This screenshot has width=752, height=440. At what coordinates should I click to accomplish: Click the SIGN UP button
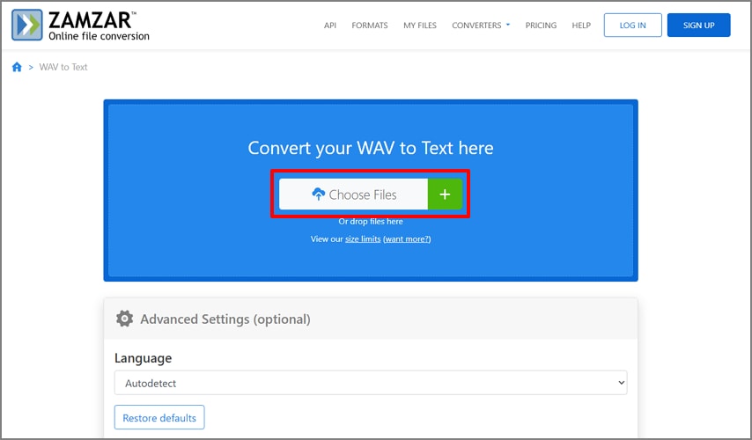point(699,25)
